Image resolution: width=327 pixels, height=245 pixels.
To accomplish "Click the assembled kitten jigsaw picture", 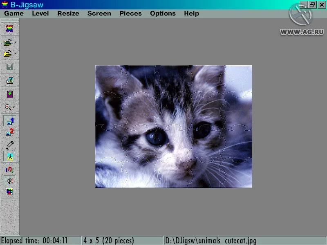I will (173, 127).
